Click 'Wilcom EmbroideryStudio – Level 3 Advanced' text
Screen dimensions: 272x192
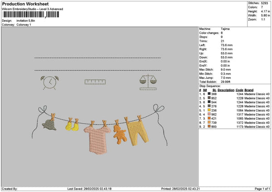pos(32,9)
